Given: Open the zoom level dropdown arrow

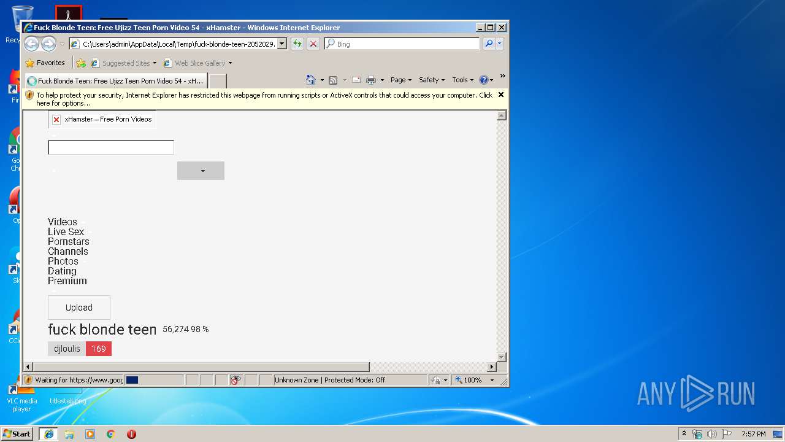Looking at the screenshot, I should click(492, 380).
